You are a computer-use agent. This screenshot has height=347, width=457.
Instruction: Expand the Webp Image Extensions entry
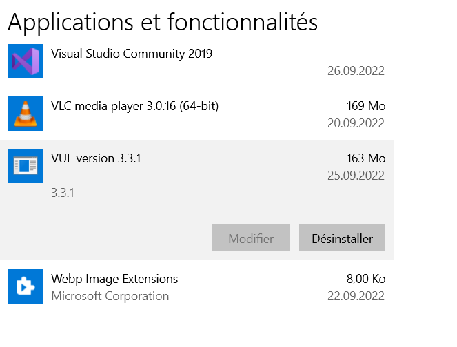[x=114, y=279]
